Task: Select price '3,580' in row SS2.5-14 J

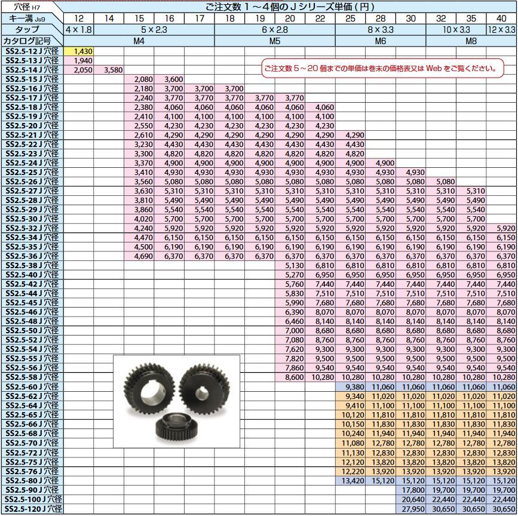Action: coord(109,70)
